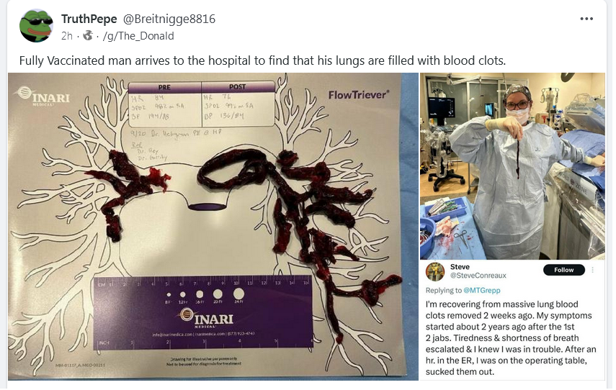616x390 pixels.
Task: Open the @MTGrepp mention link
Action: 482,291
